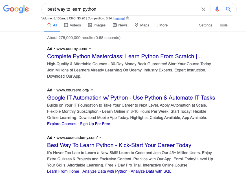Image resolution: width=246 pixels, height=180 pixels.
Task: Click the Sign Up For Free link
Action: 95,124
